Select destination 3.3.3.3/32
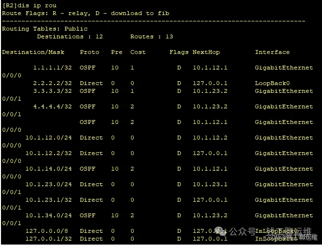 [53, 91]
